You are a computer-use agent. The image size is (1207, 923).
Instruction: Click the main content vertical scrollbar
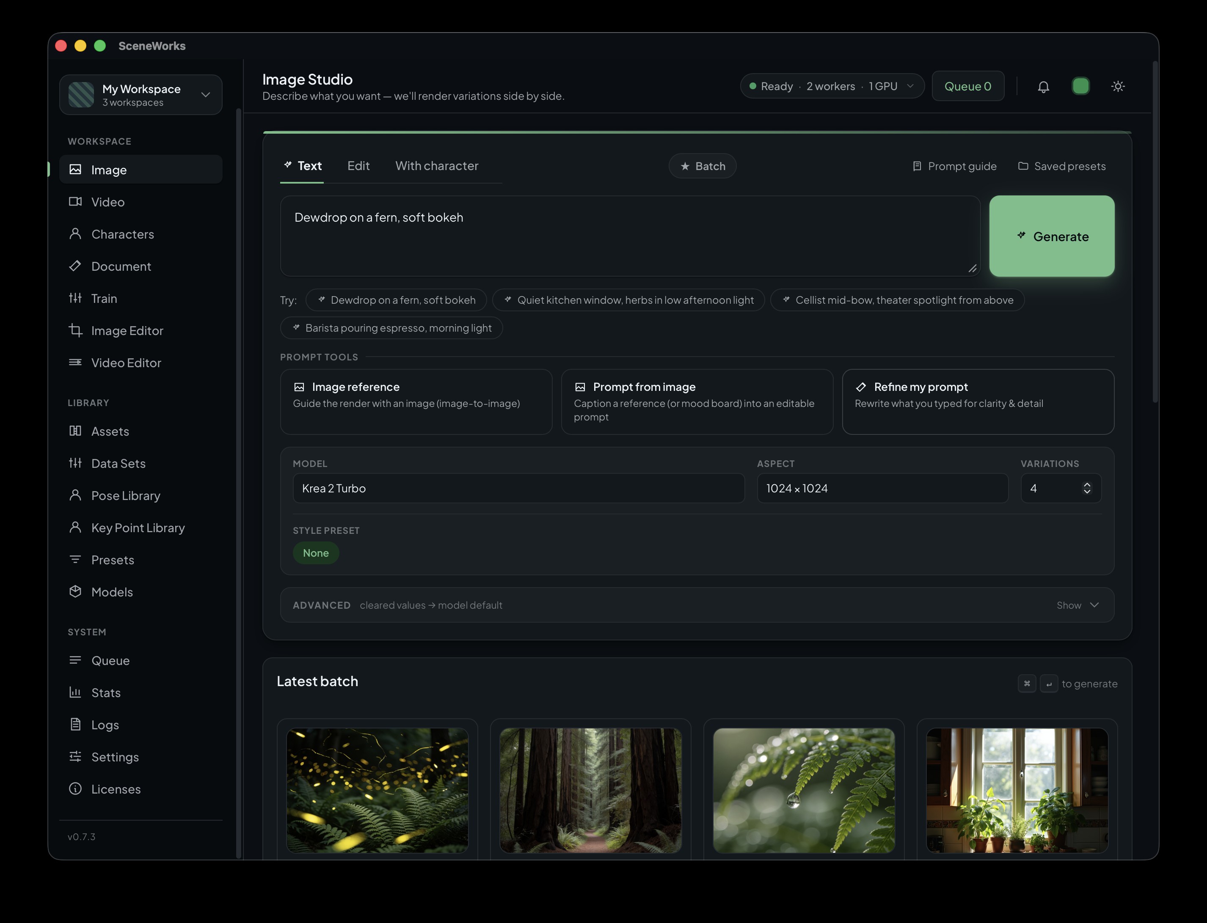click(x=1155, y=232)
